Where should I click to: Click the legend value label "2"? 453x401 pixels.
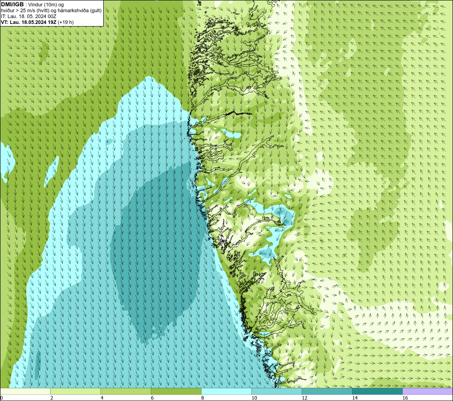click(52, 398)
